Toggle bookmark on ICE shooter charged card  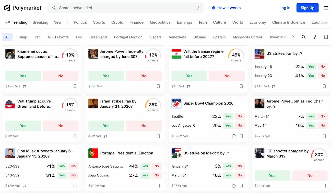(x=324, y=186)
